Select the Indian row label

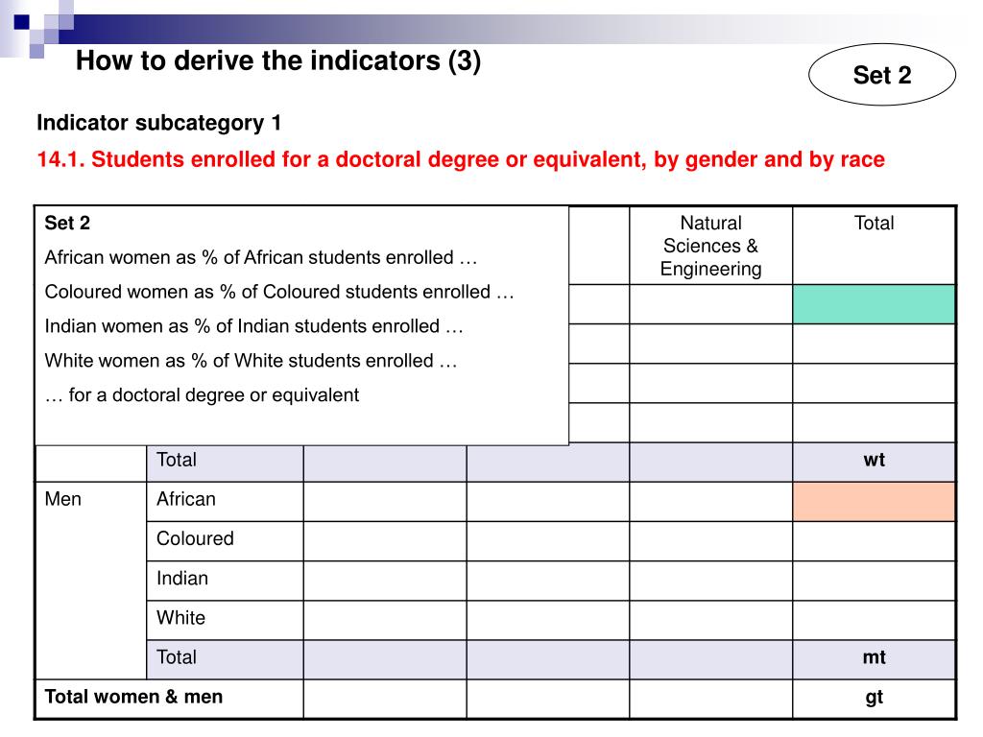coord(181,578)
